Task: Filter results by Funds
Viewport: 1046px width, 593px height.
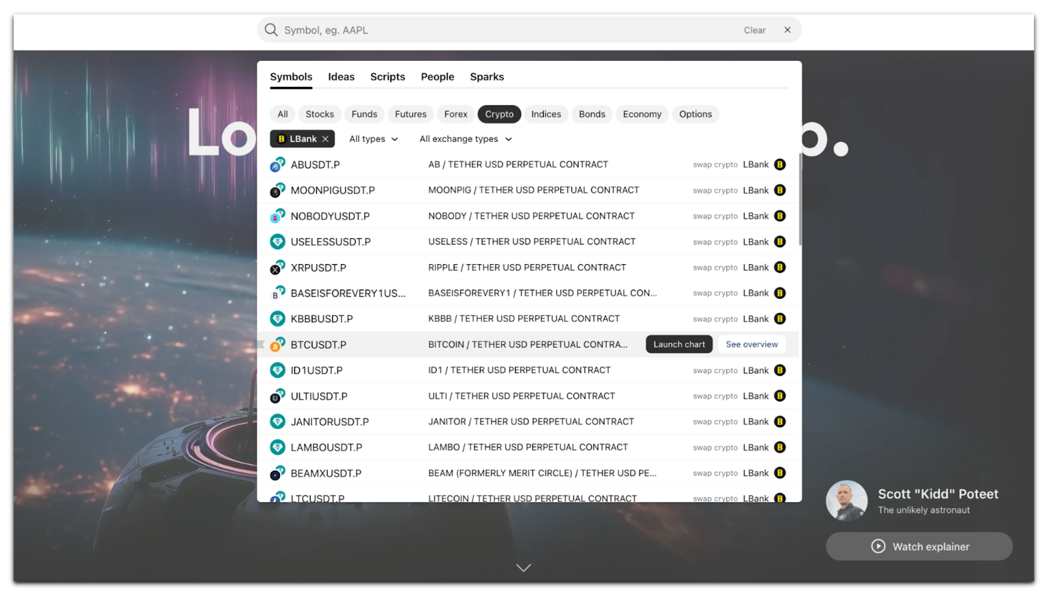Action: (364, 114)
